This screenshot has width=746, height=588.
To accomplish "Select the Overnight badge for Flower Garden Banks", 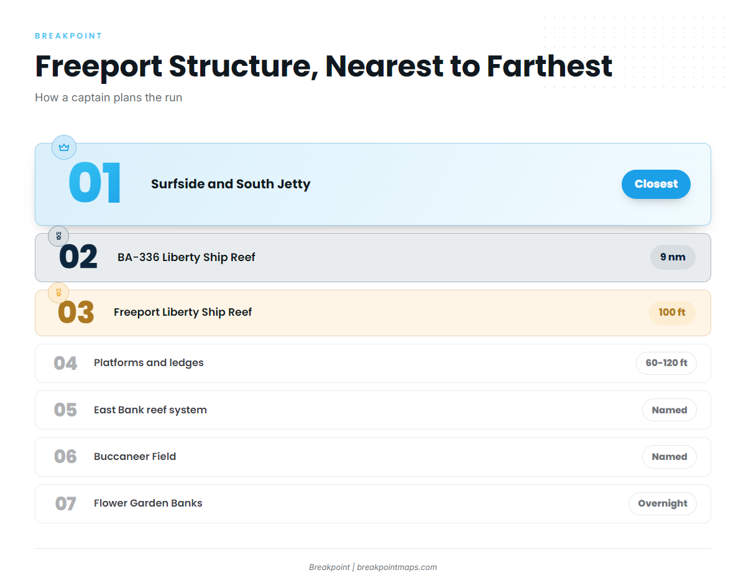I will click(663, 503).
